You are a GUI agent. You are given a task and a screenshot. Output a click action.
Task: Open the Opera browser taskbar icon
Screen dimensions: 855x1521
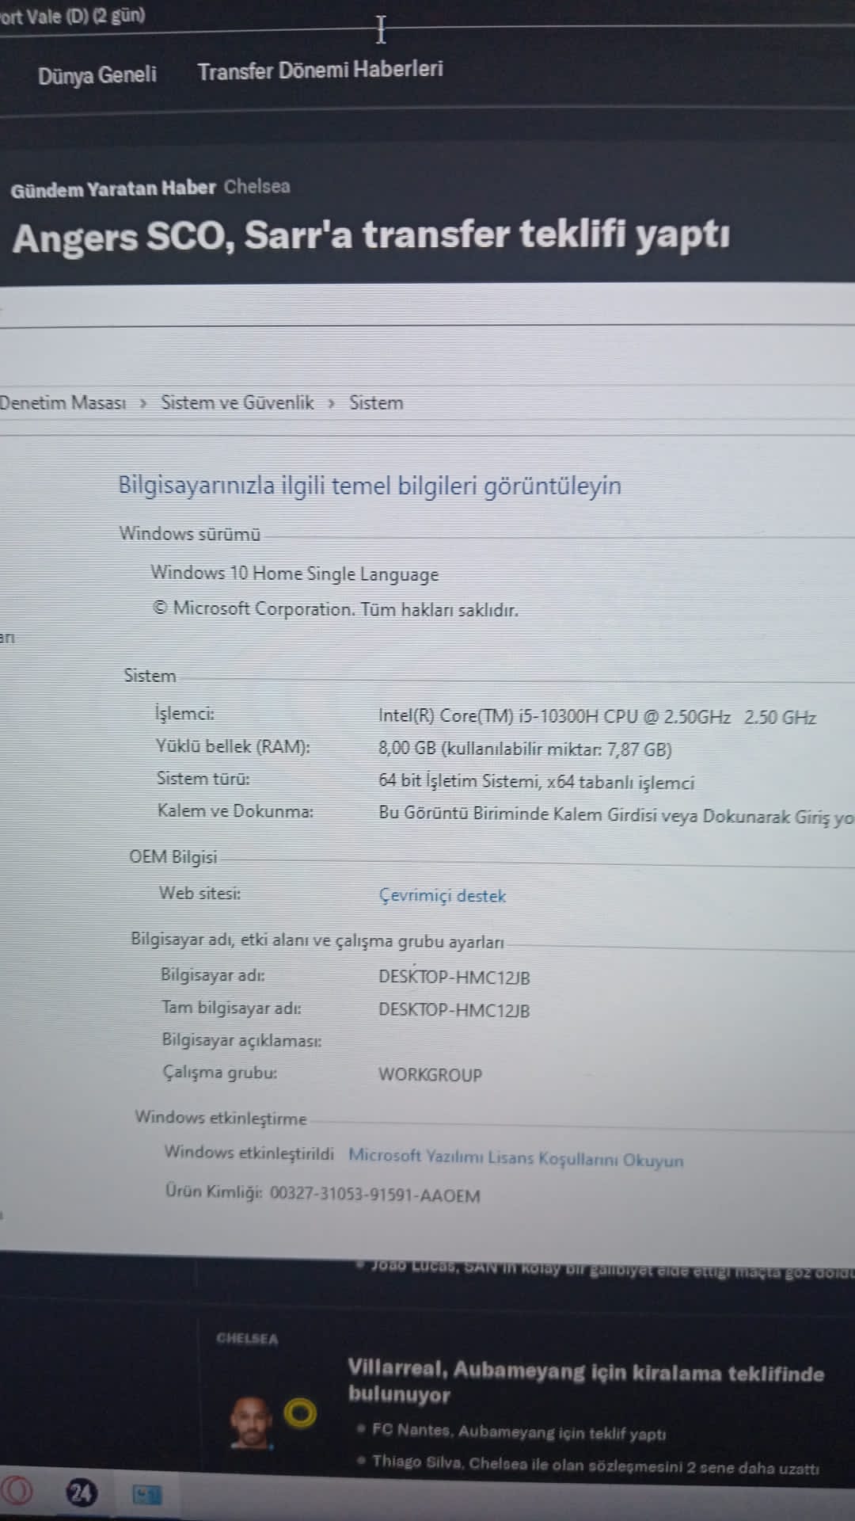point(17,1492)
